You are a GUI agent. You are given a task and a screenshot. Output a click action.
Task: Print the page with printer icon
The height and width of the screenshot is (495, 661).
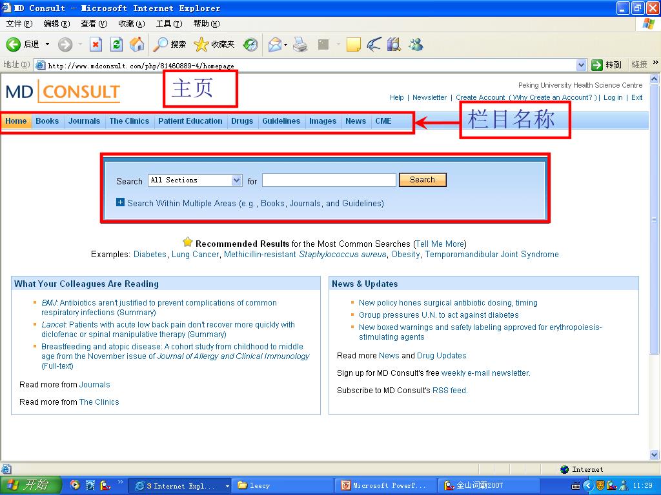(300, 44)
